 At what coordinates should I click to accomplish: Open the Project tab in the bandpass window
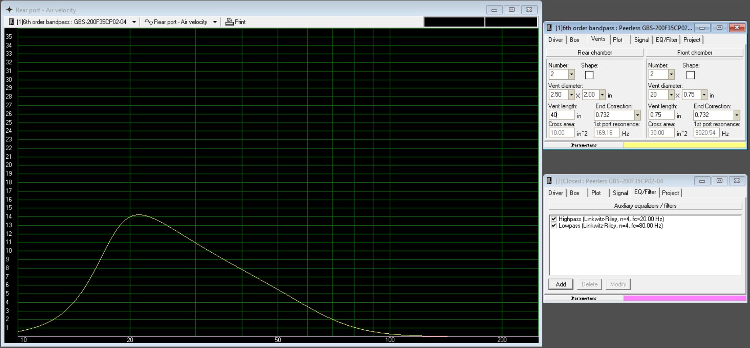[692, 40]
